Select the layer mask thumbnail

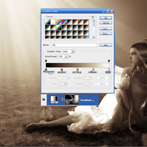tap(72, 100)
